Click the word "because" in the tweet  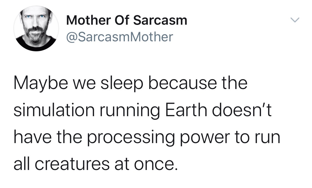[x=183, y=83]
